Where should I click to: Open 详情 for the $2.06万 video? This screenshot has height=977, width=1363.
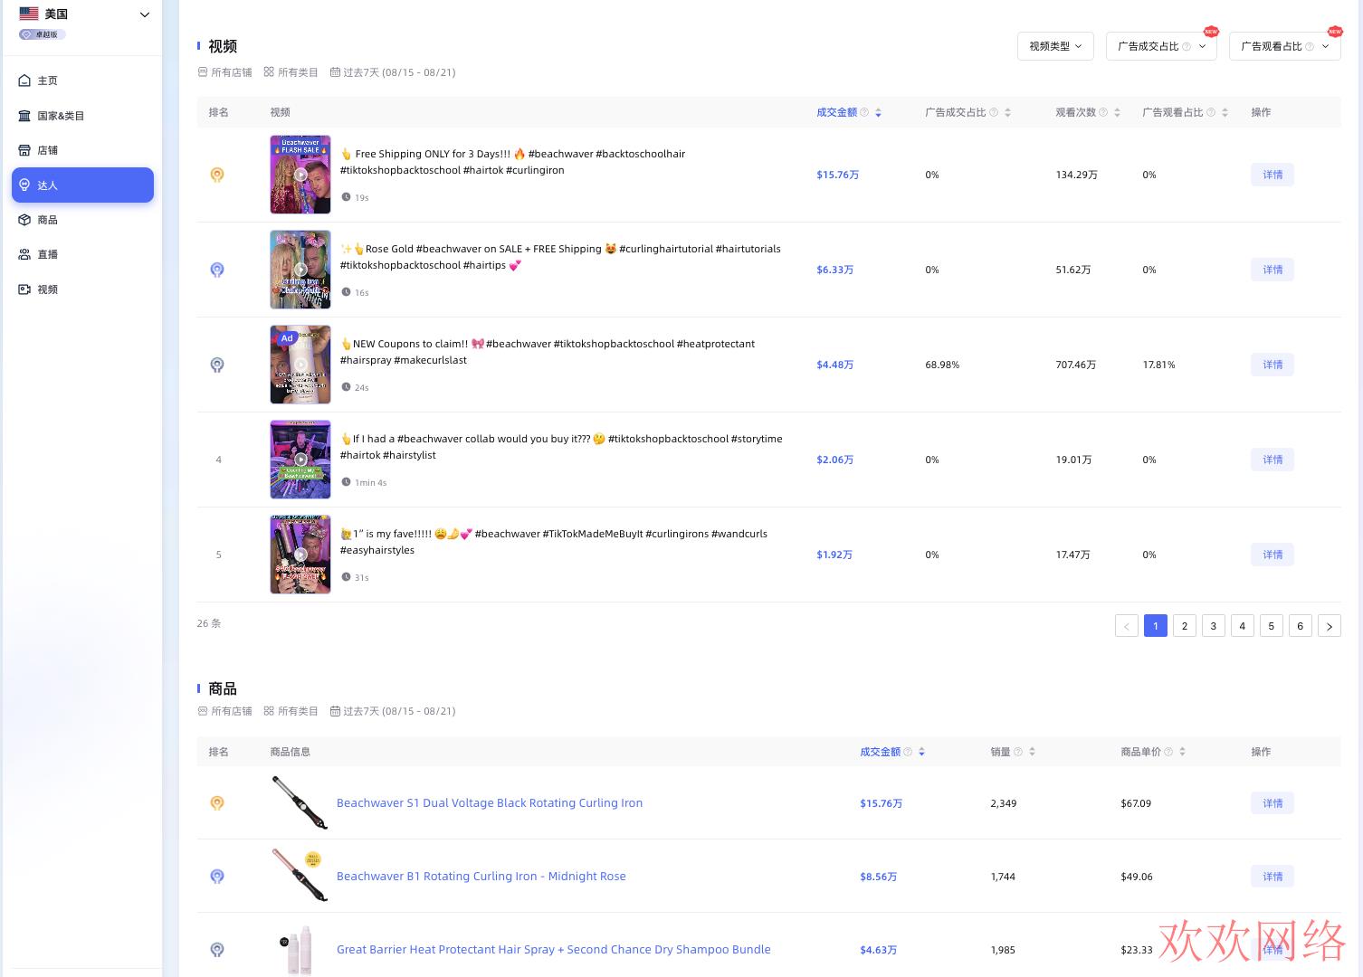[x=1272, y=460]
